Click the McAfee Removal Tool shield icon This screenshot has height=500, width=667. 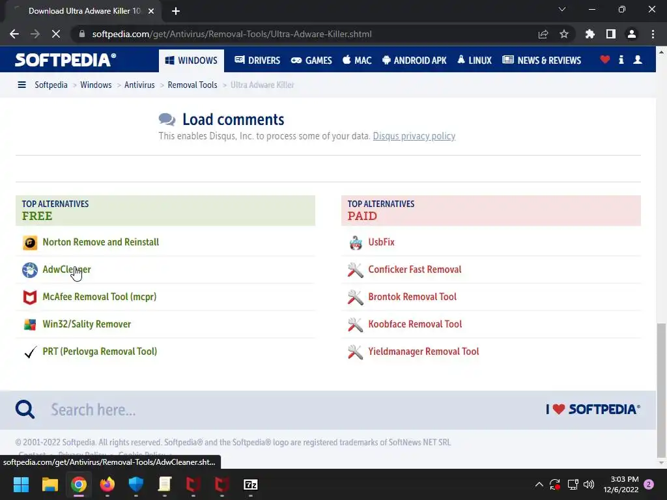click(30, 297)
